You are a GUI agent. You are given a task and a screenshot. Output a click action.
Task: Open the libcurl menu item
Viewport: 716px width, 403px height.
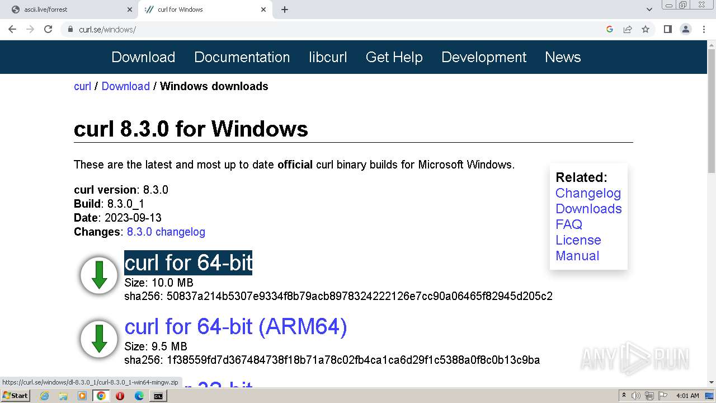pos(328,57)
